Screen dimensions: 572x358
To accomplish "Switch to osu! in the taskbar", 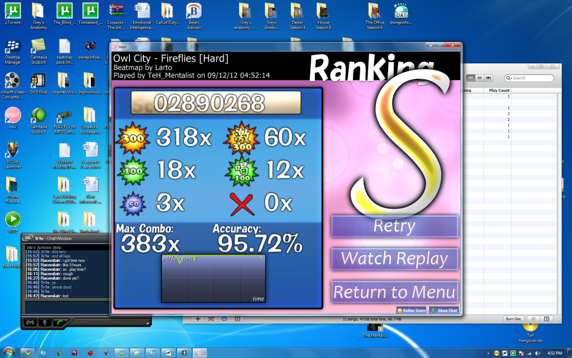I will pyautogui.click(x=199, y=353).
